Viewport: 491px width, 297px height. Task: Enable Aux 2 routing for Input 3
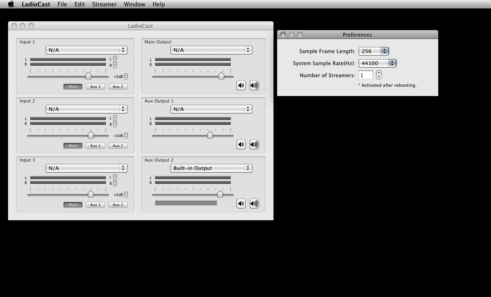pyautogui.click(x=118, y=205)
